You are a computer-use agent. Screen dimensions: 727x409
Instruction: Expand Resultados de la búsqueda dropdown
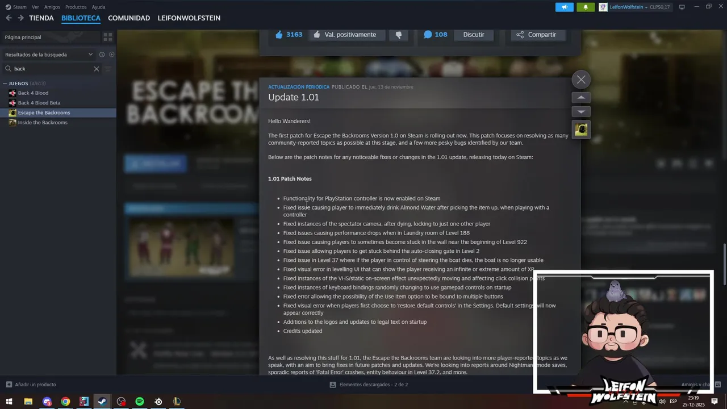pyautogui.click(x=49, y=55)
